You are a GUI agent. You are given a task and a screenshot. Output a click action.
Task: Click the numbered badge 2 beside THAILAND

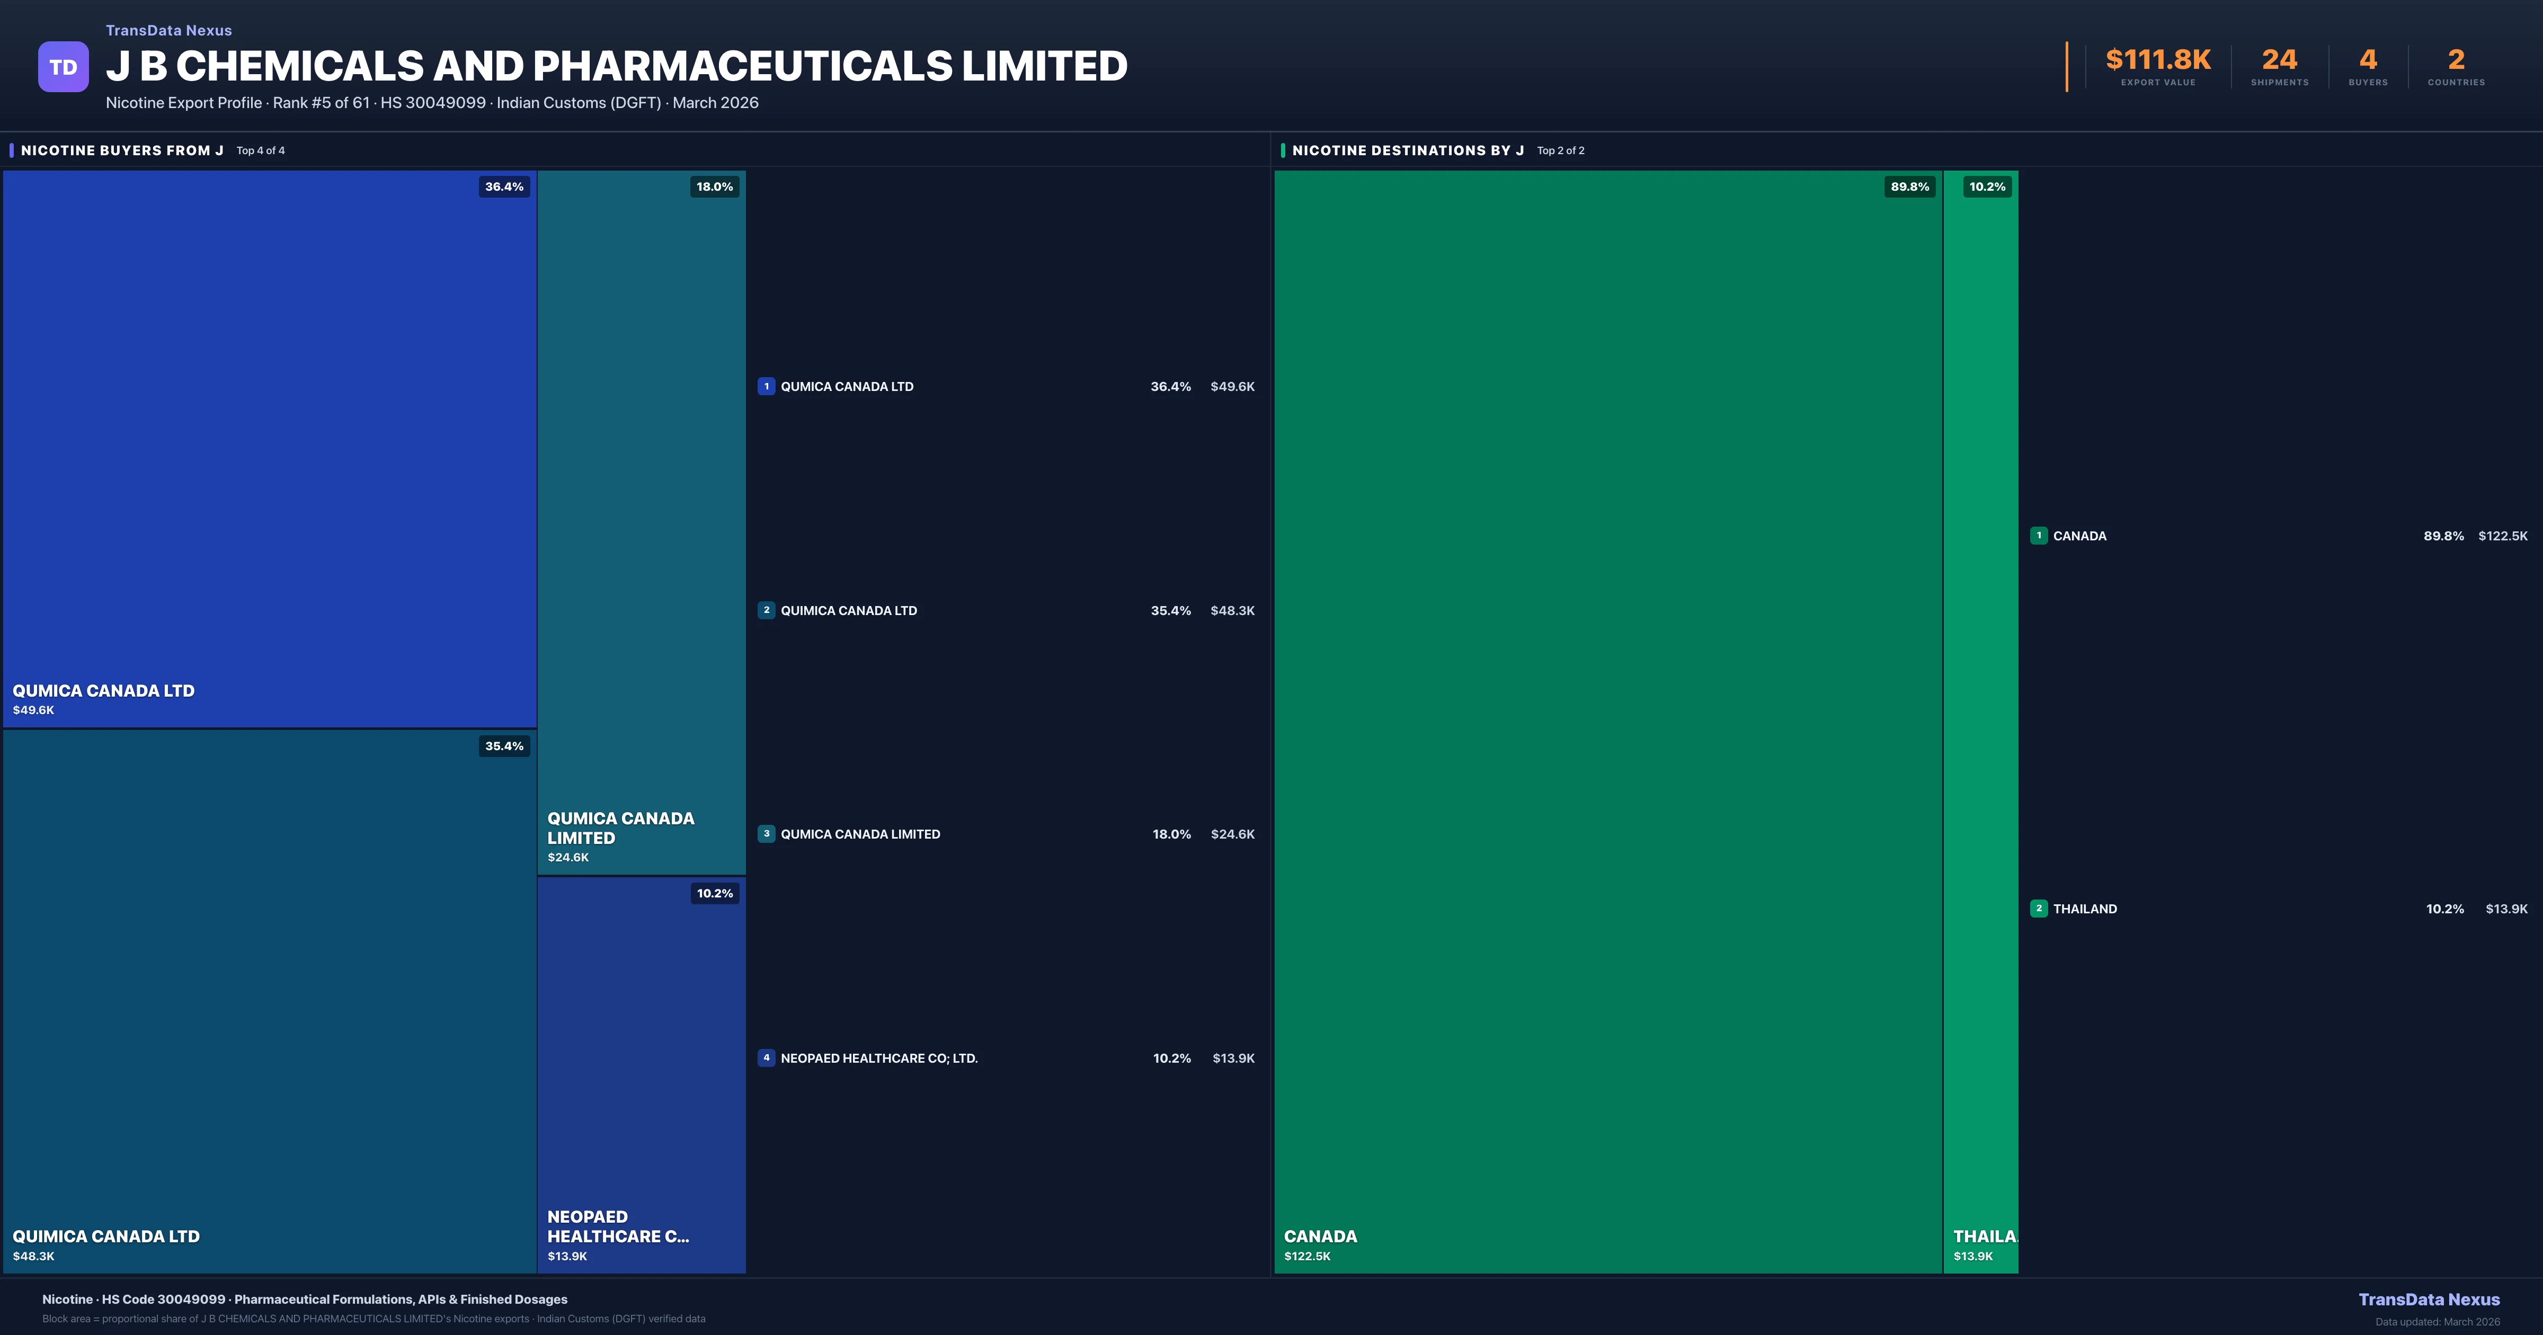coord(2039,909)
